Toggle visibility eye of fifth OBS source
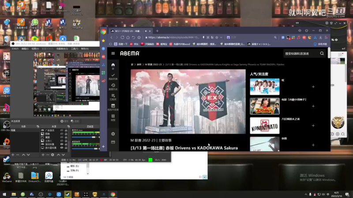This screenshot has width=353, height=198. pyautogui.click(x=62, y=144)
